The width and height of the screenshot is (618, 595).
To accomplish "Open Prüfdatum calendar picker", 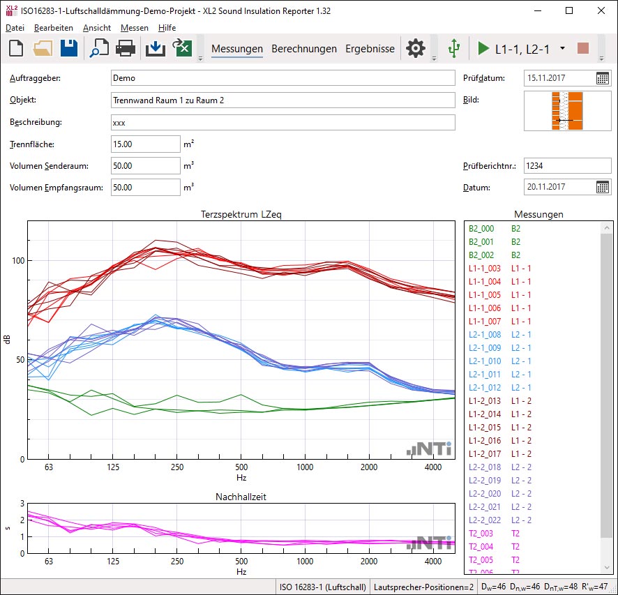I will tap(603, 78).
